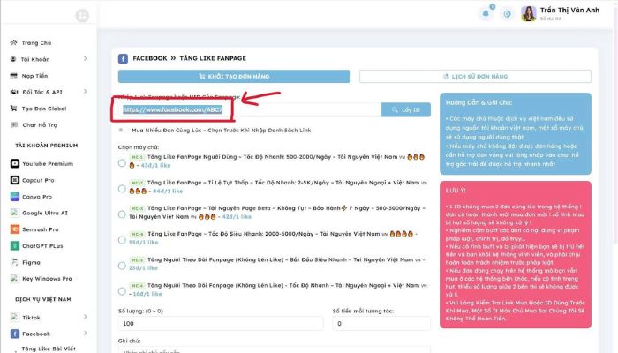
Task: Open the notification bell icon
Action: point(486,13)
